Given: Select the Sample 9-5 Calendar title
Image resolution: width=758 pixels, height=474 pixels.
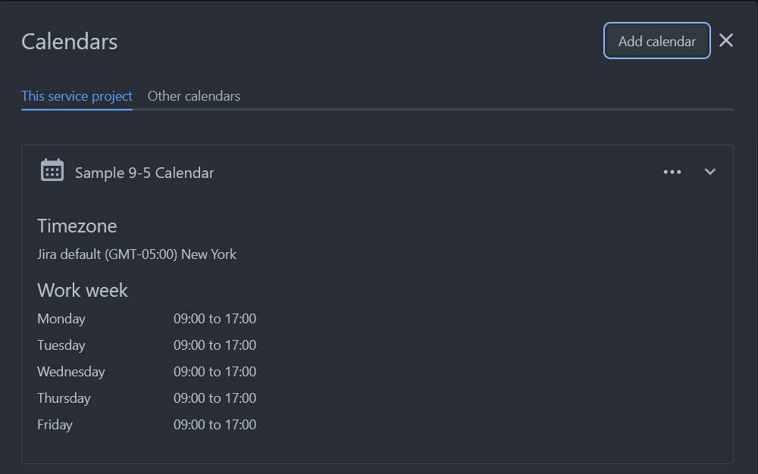Looking at the screenshot, I should (x=144, y=173).
